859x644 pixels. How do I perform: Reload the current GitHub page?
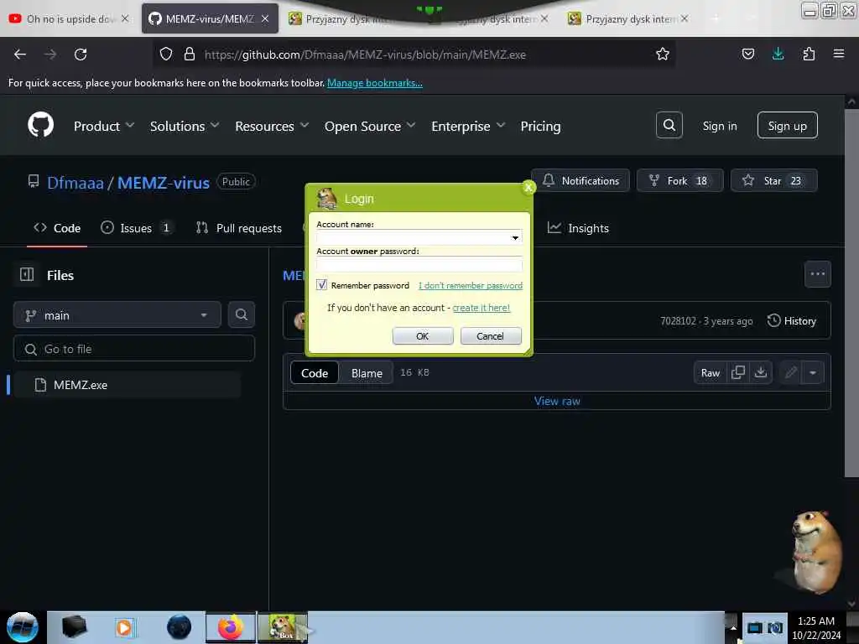81,55
